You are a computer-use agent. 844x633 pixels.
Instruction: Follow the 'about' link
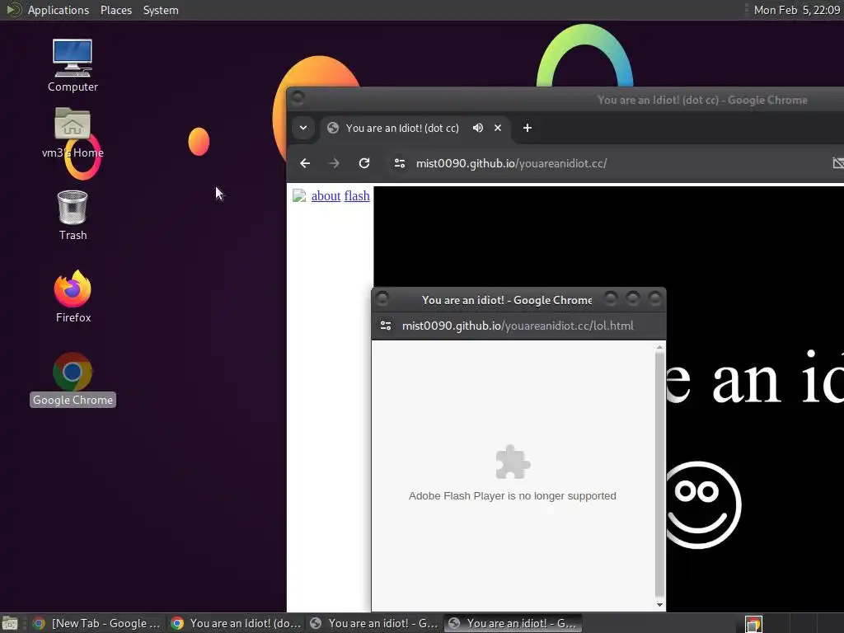click(x=326, y=196)
